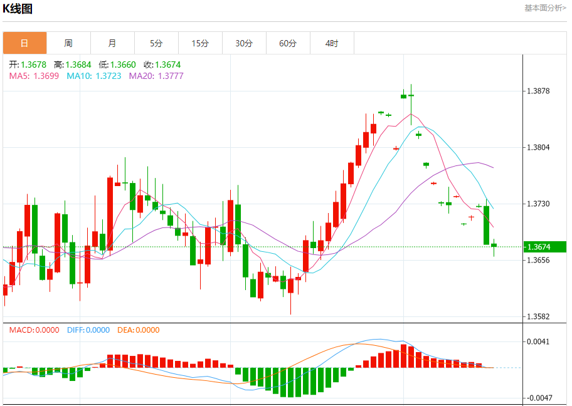
Task: Click the 1.3804 price axis label
Action: click(x=538, y=148)
